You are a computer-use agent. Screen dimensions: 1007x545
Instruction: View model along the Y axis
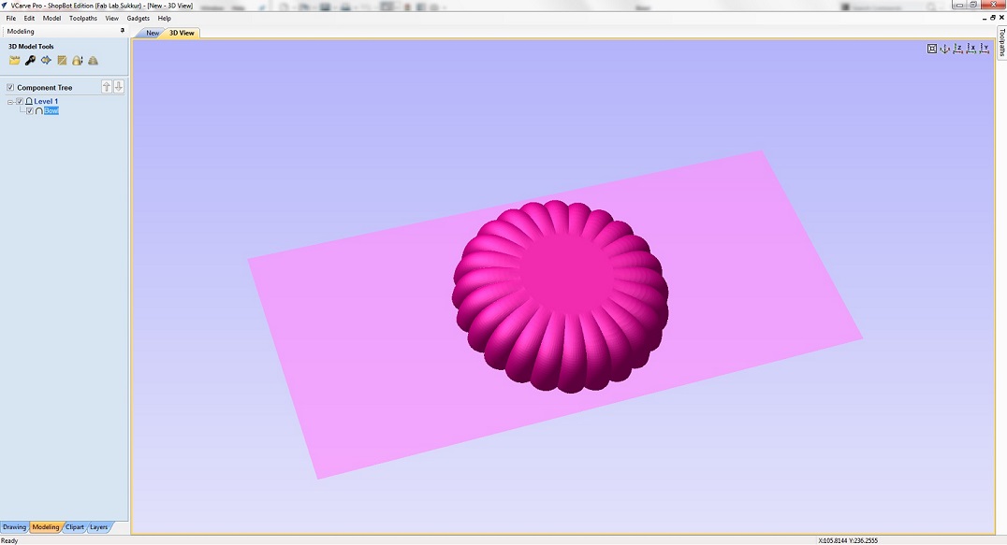click(x=984, y=49)
